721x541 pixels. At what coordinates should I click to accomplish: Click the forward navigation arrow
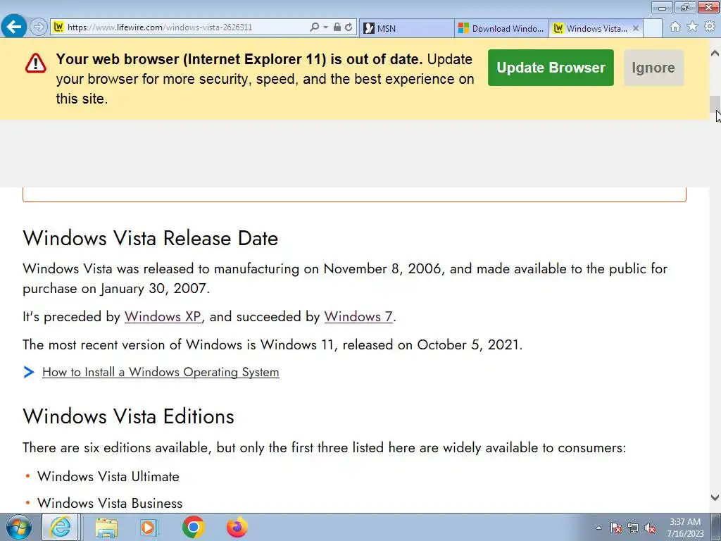[39, 27]
